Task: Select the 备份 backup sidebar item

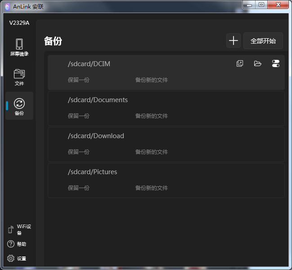Action: point(19,107)
